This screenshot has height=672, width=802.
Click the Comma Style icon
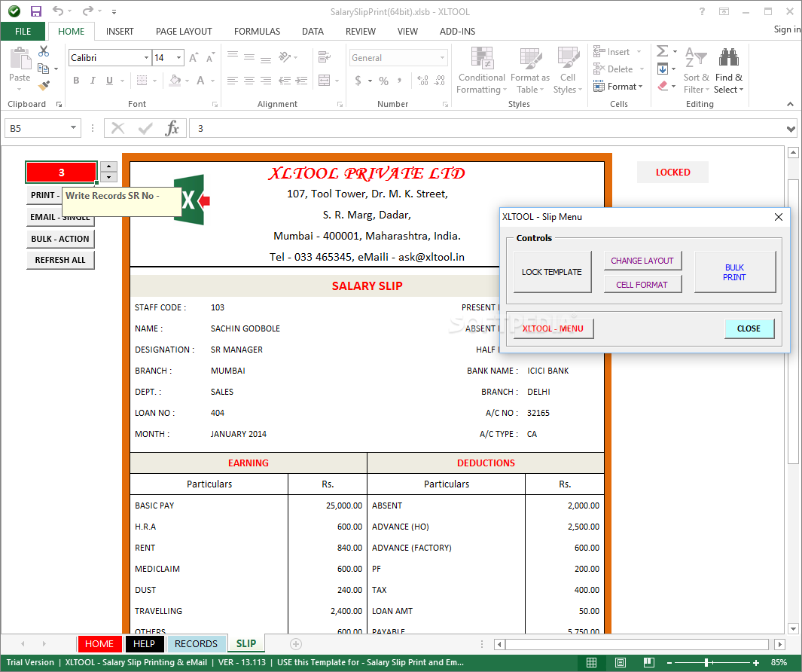pos(399,81)
